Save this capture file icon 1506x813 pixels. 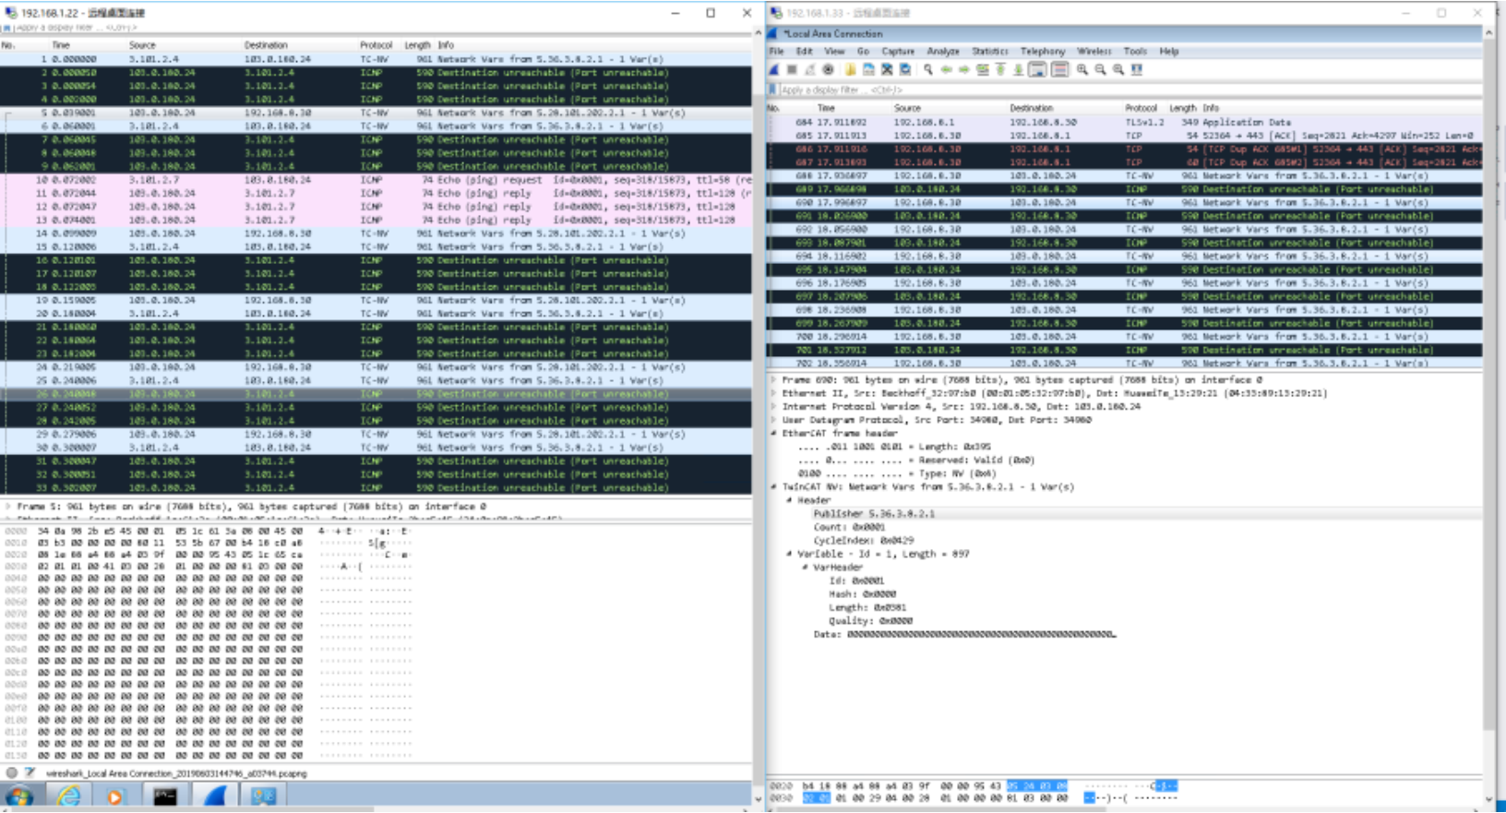868,70
